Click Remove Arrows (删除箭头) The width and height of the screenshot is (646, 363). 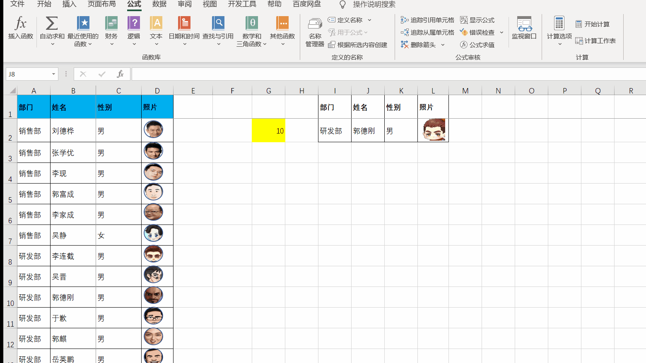pyautogui.click(x=418, y=45)
